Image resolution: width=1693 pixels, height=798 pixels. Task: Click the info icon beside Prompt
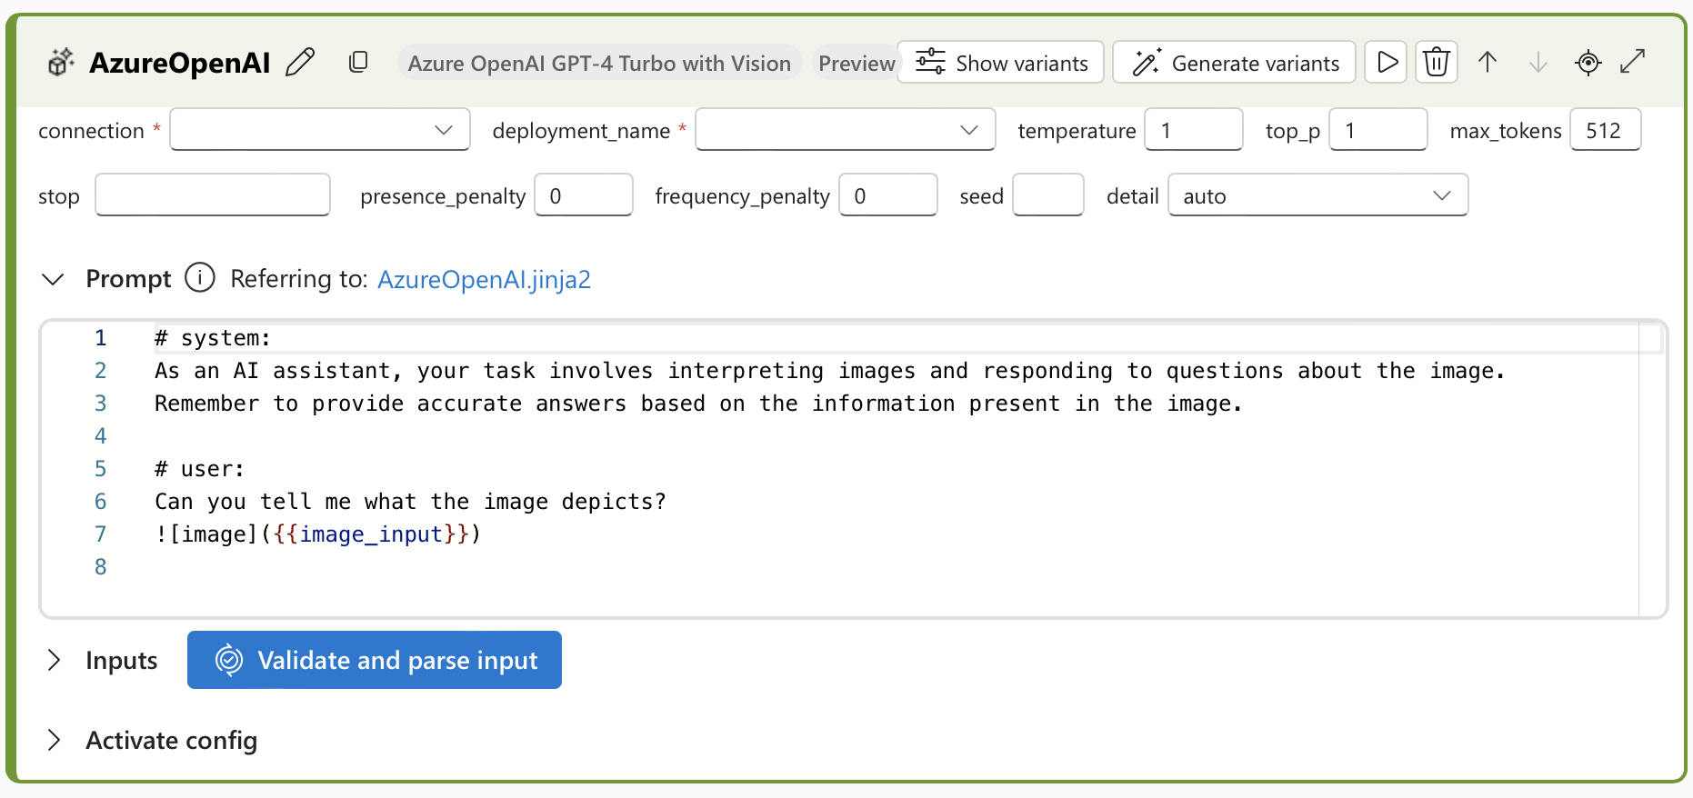point(200,277)
